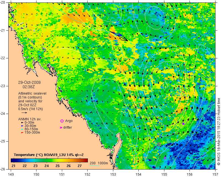Click the large ANMN mooring arrow near 153.3E
The width and height of the screenshot is (221, 177).
click(x=119, y=36)
